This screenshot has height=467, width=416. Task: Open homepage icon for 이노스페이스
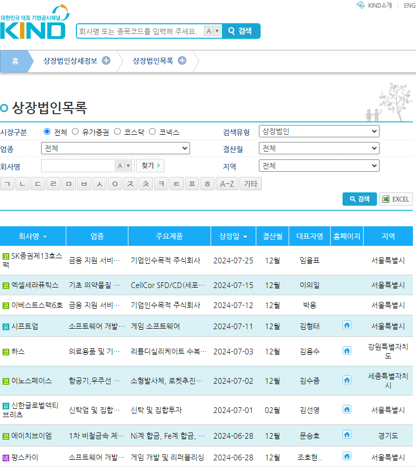[347, 380]
